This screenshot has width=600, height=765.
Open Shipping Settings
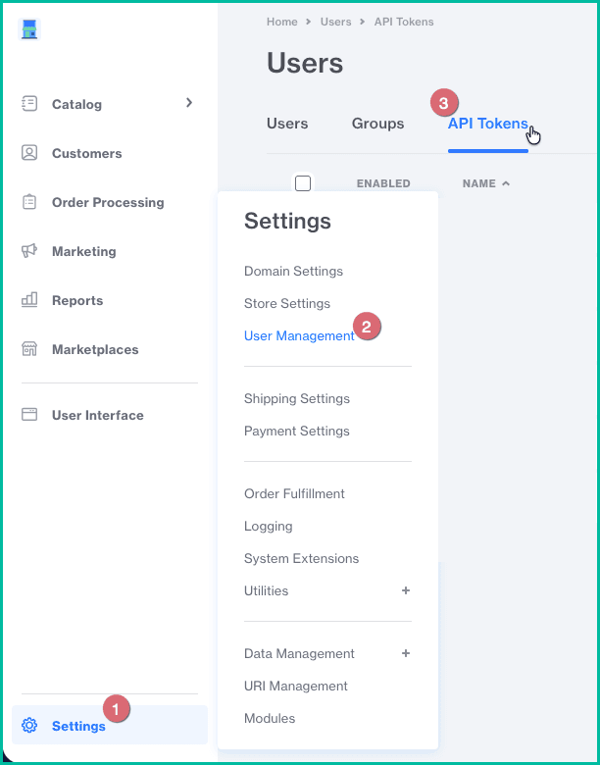pos(297,398)
